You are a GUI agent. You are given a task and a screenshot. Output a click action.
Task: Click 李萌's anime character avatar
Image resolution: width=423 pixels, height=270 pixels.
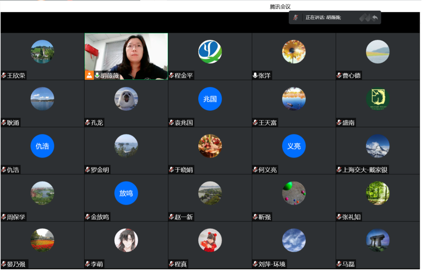pos(126,240)
